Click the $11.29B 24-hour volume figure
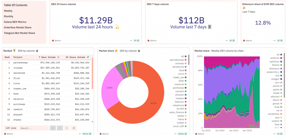This screenshot has height=135, width=287. click(96, 20)
